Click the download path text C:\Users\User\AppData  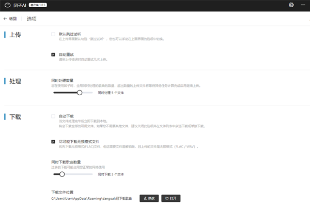click(91, 198)
